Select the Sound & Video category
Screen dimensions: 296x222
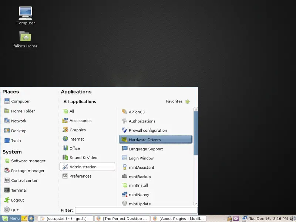click(87, 158)
